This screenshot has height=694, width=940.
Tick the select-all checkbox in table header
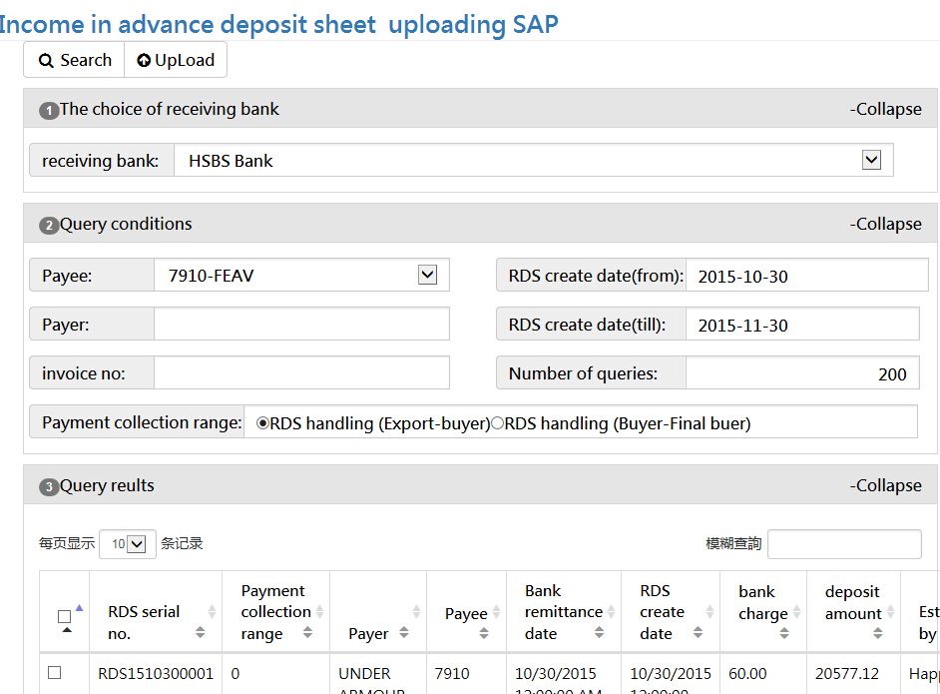point(65,616)
